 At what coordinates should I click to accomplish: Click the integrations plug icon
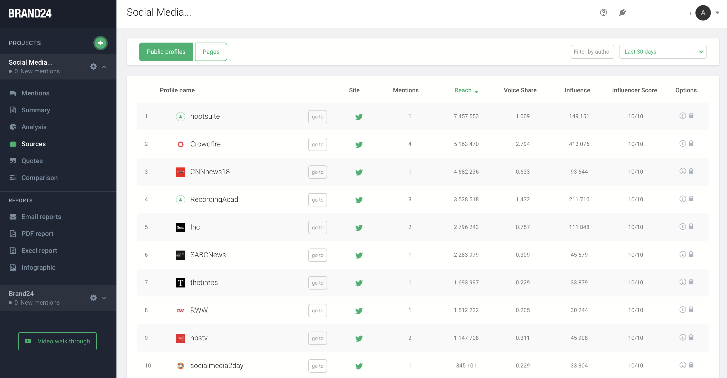tap(622, 13)
